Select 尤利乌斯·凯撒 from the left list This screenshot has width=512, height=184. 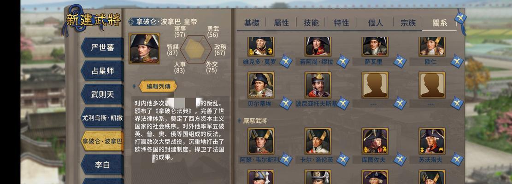[102, 118]
